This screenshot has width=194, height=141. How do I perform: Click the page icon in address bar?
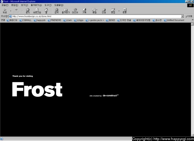(x=11, y=16)
